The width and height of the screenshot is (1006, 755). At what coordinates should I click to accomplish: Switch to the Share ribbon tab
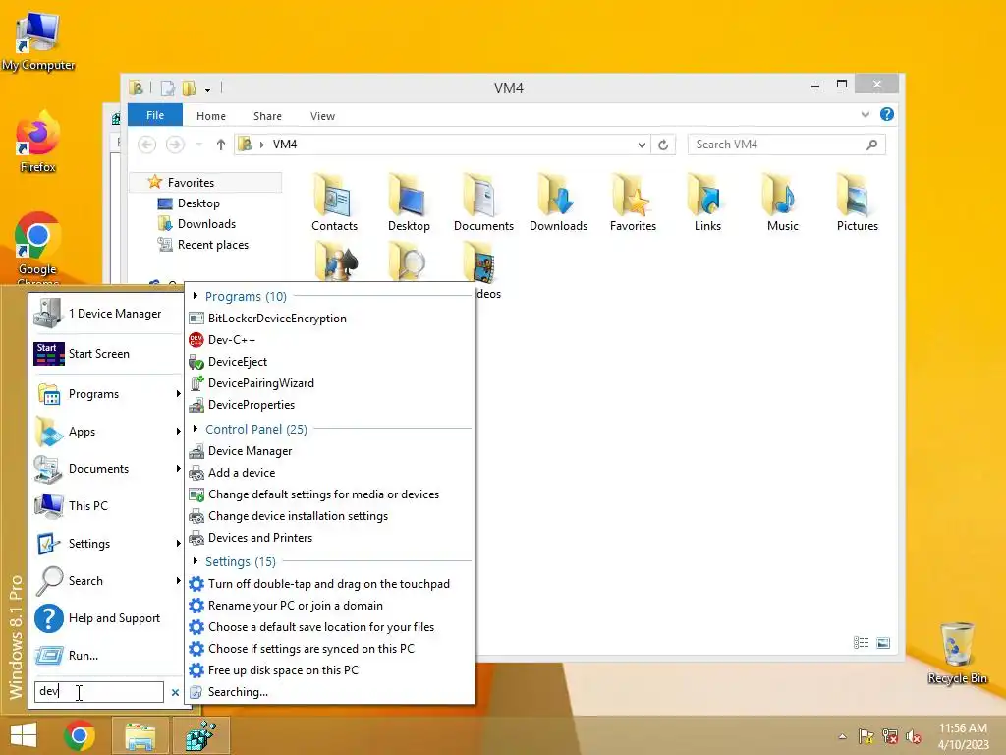coord(267,116)
